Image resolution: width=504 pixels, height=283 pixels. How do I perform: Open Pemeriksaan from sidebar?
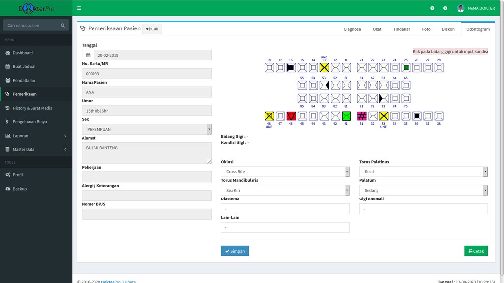pos(36,94)
